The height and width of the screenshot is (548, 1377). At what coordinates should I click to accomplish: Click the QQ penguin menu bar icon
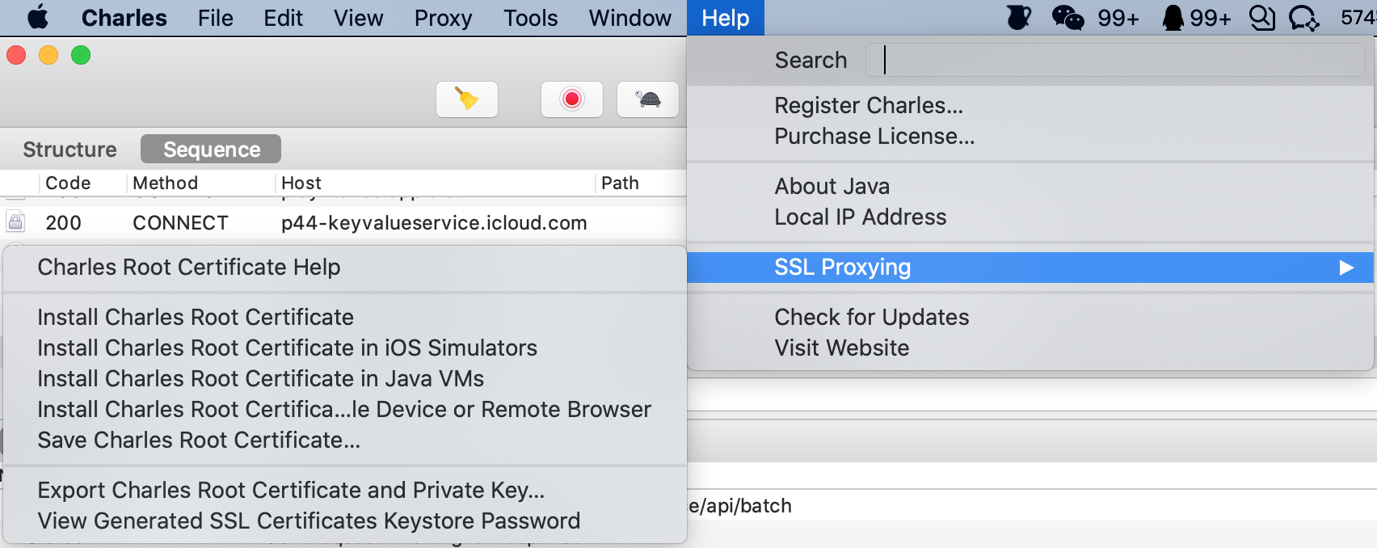[1173, 18]
